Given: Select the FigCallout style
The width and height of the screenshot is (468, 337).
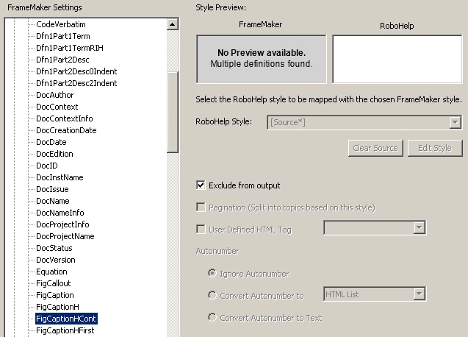Looking at the screenshot, I should (x=54, y=283).
